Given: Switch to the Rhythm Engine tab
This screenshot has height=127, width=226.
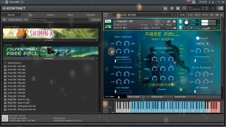Looking at the screenshot, I should coord(161,97).
